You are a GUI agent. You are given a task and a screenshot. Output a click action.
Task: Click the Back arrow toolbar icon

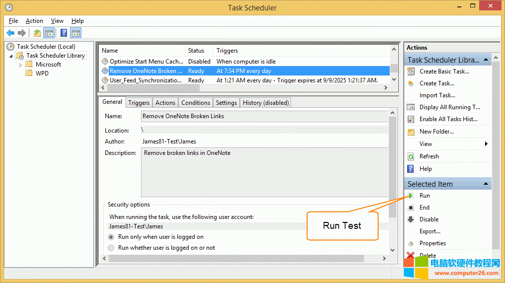10,33
